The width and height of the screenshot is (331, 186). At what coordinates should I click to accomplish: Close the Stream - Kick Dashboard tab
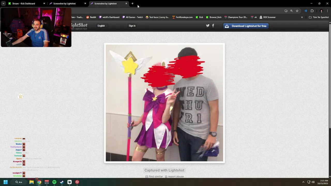[44, 4]
